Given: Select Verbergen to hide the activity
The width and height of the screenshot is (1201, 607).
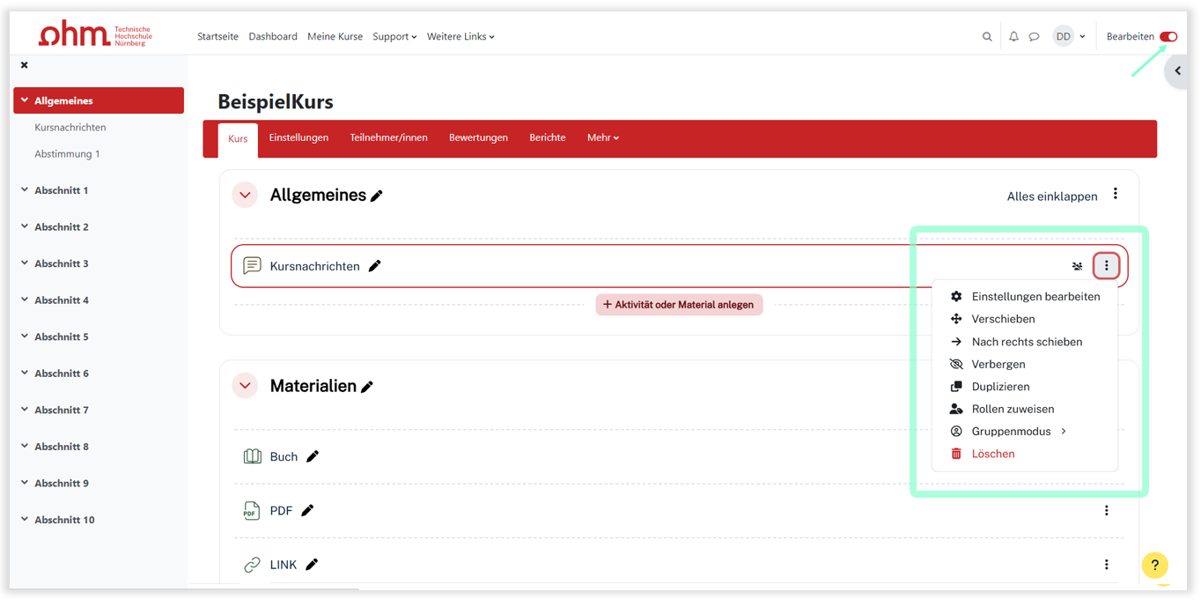Looking at the screenshot, I should coord(998,364).
